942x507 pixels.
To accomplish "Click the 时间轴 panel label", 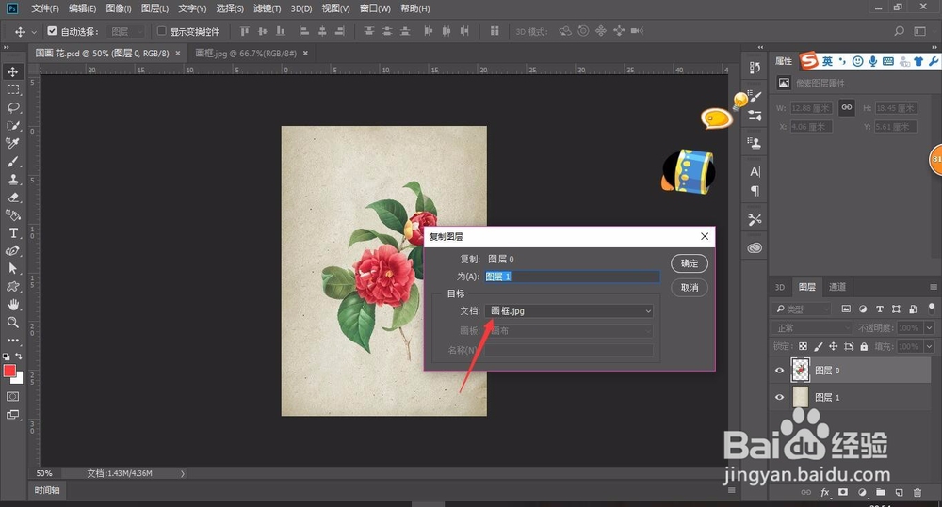I will click(x=47, y=490).
